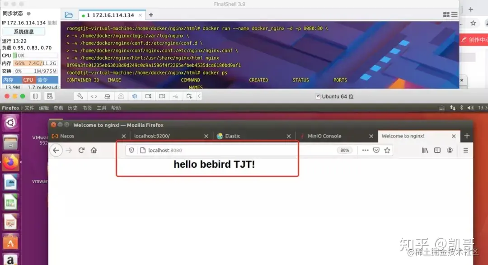Image resolution: width=488 pixels, height=265 pixels.
Task: Click the first VMware camera icon
Action: pyautogui.click(x=148, y=96)
